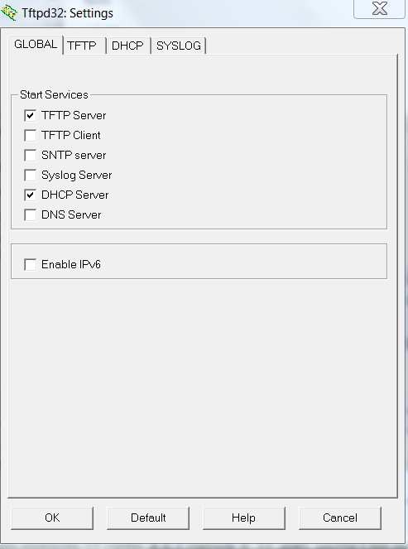Close the Tftpd32 Settings dialog
This screenshot has height=549, width=408.
[379, 8]
